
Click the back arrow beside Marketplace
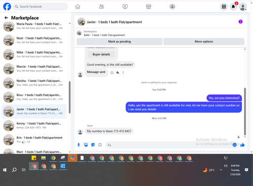pyautogui.click(x=6, y=18)
